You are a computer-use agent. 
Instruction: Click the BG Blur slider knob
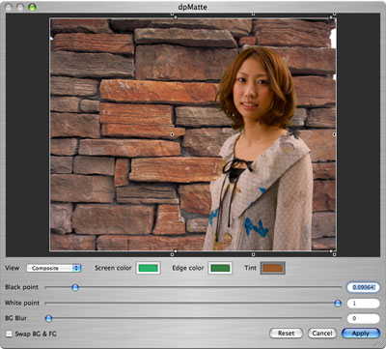pos(48,319)
